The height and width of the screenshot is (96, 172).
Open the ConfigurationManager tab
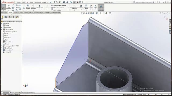point(10,17)
